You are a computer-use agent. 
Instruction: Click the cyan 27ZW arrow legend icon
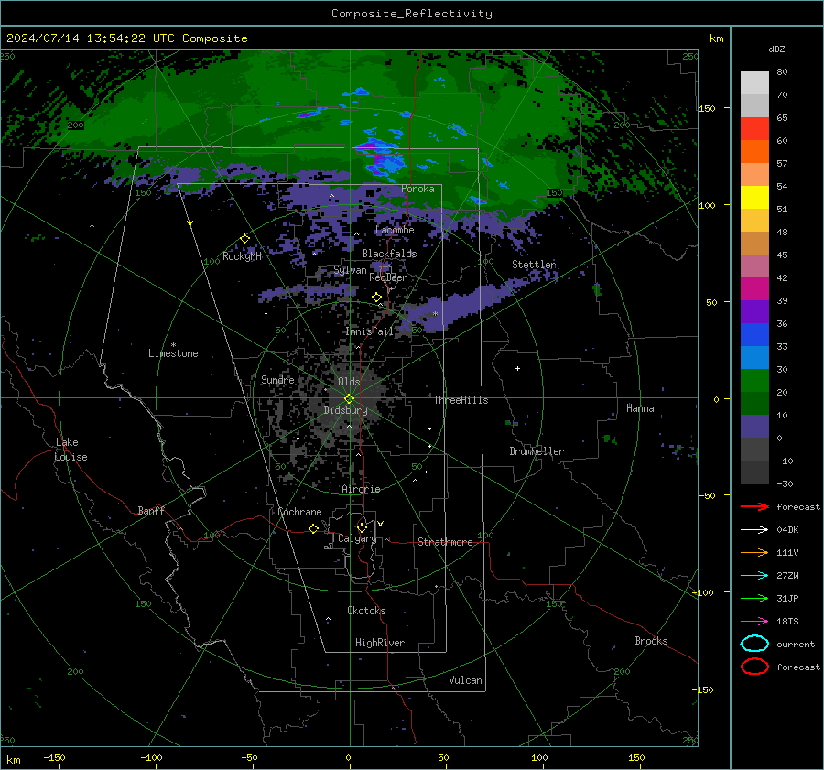pos(754,575)
